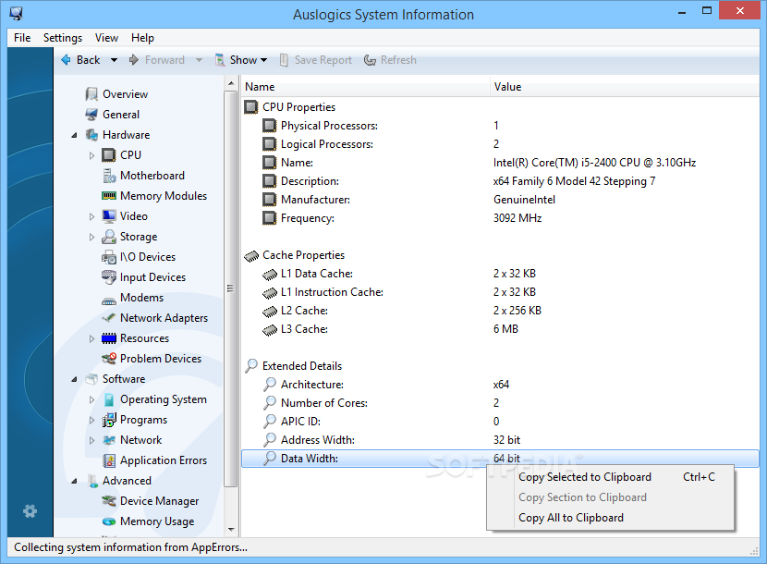
Task: Click the Video monitor icon
Action: point(109,216)
